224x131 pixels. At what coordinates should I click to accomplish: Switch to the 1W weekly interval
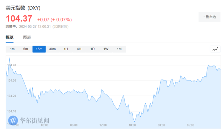coord(106,49)
